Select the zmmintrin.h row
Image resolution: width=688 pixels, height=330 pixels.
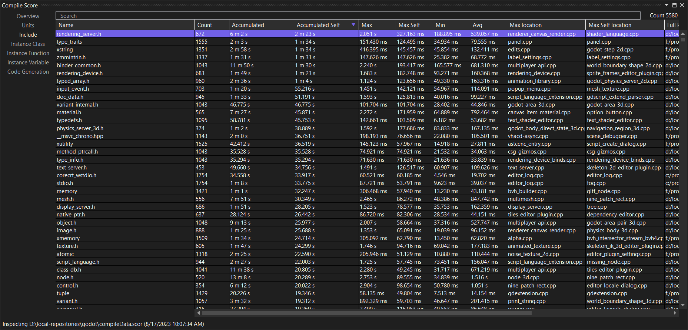pyautogui.click(x=368, y=57)
